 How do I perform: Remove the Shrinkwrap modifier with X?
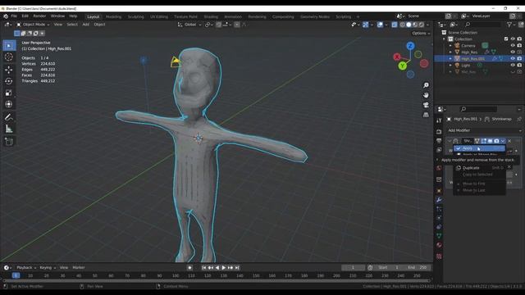click(509, 141)
